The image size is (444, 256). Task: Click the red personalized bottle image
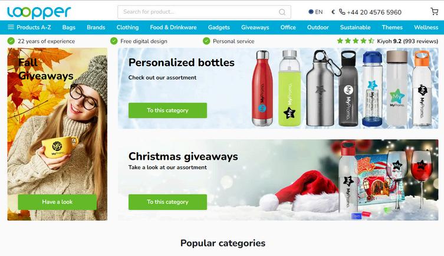click(x=262, y=88)
